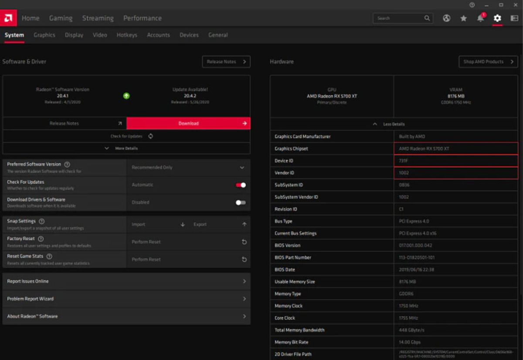Click BIOS Part Number value 113-D1820501-101
The image size is (523, 360).
click(x=417, y=258)
